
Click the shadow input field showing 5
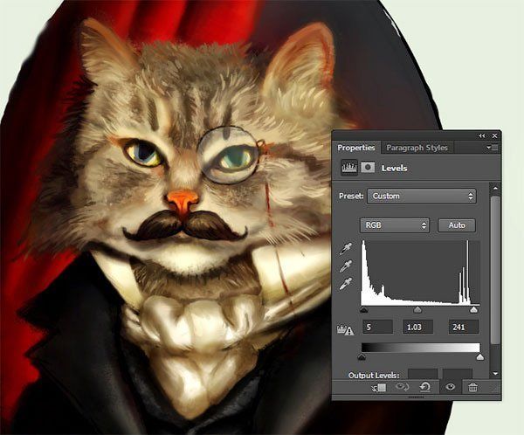click(x=377, y=327)
